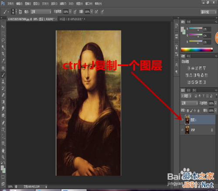Open the Color panel flyout menu
This screenshot has width=218, height=191.
point(216,22)
